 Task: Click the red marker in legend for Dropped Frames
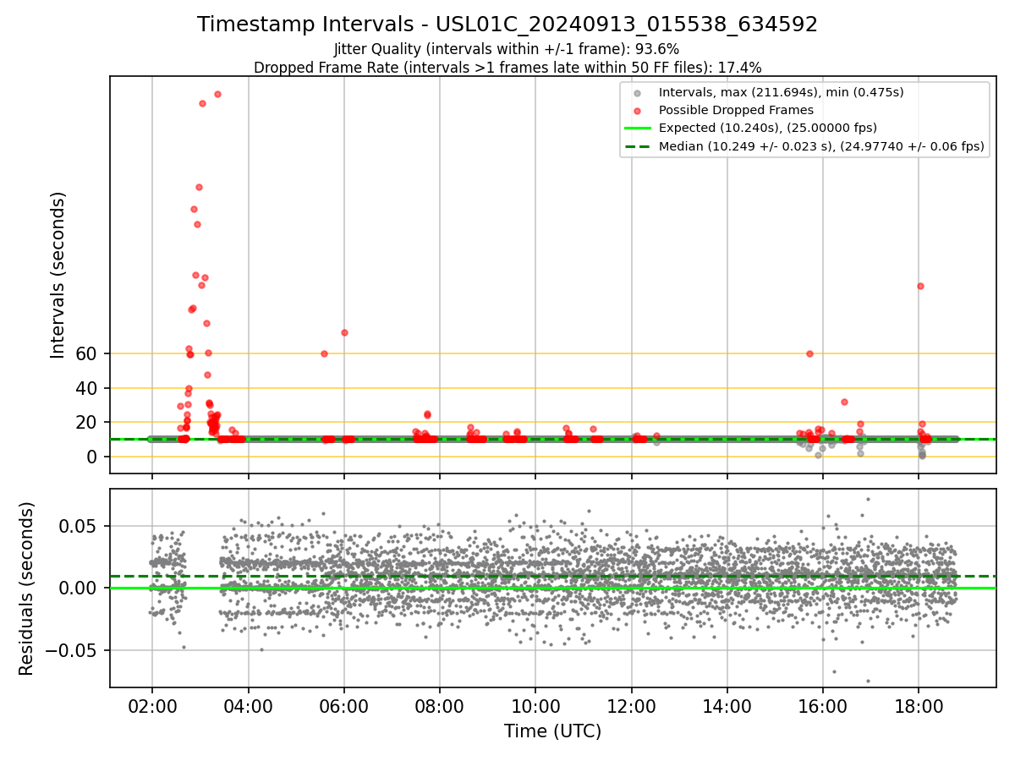(x=638, y=111)
